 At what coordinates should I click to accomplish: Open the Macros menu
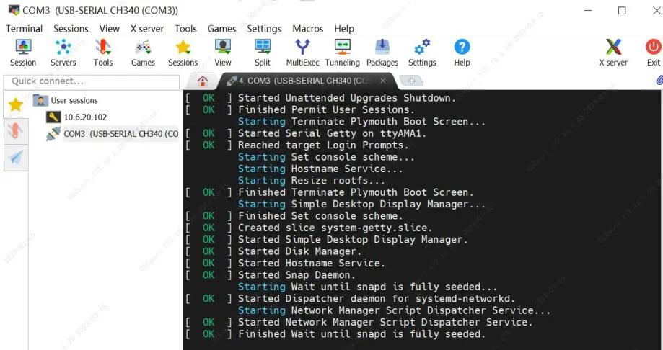(x=308, y=29)
